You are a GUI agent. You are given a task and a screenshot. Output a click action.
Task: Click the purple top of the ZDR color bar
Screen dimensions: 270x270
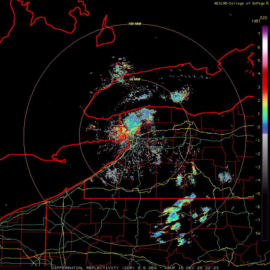(x=265, y=29)
